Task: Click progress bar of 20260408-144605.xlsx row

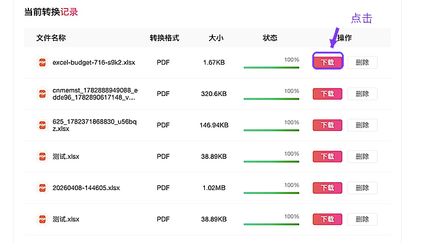Action: pyautogui.click(x=272, y=193)
